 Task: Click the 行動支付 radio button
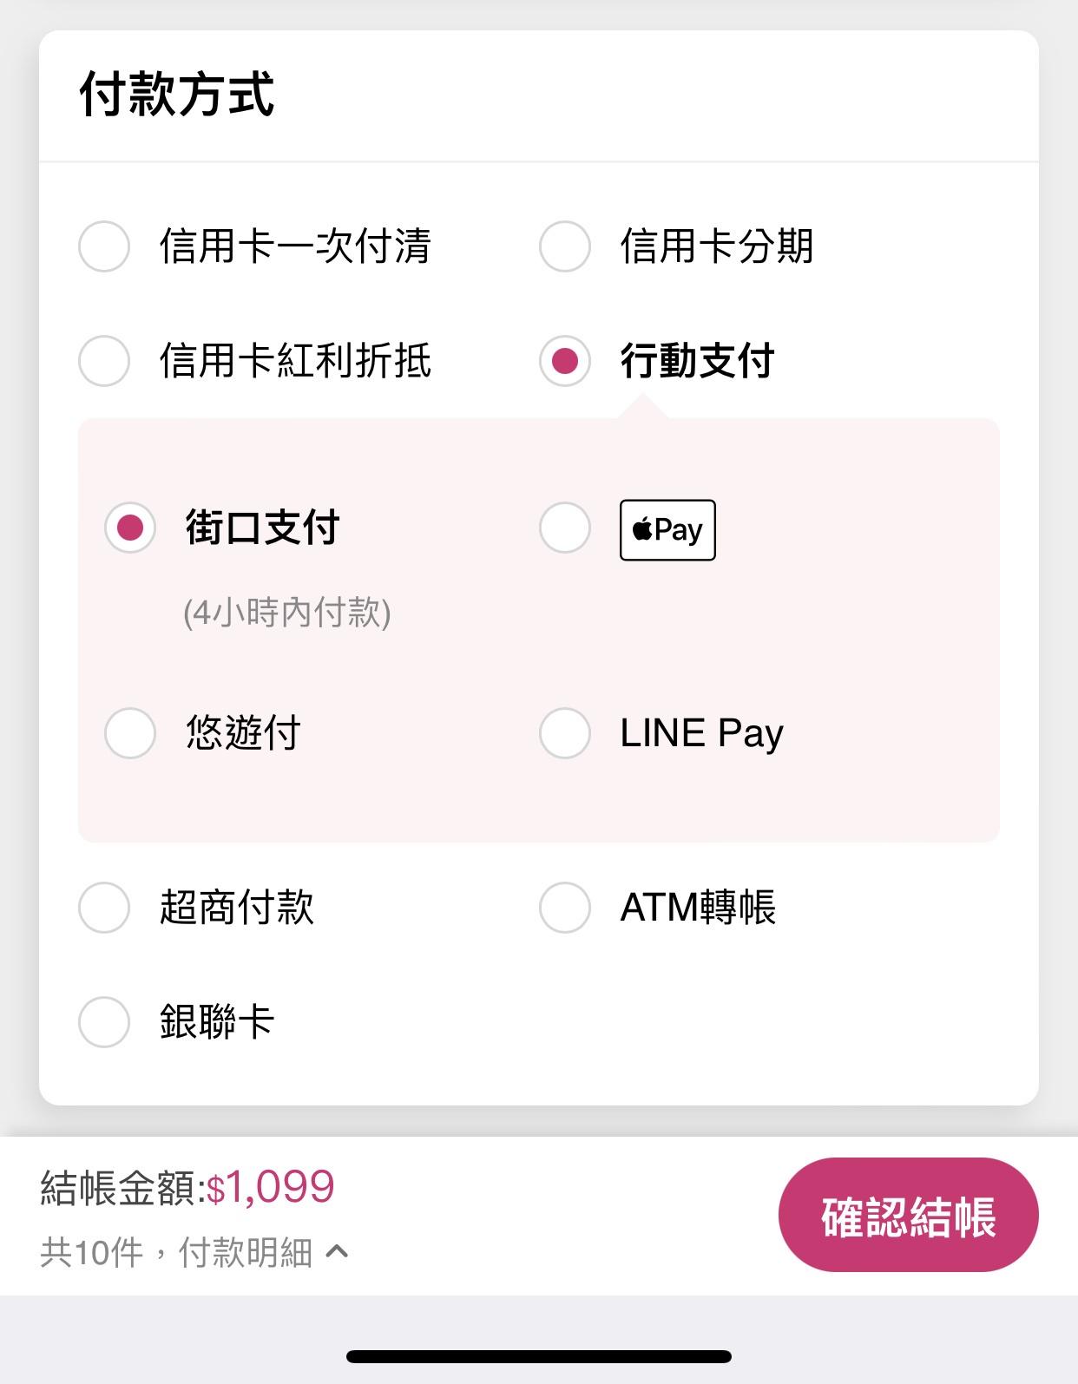click(x=565, y=360)
